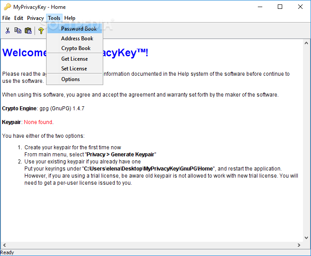Click the "gpg (GnuPG) 1.4.7" version text
Image resolution: width=311 pixels, height=256 pixels.
pyautogui.click(x=62, y=109)
